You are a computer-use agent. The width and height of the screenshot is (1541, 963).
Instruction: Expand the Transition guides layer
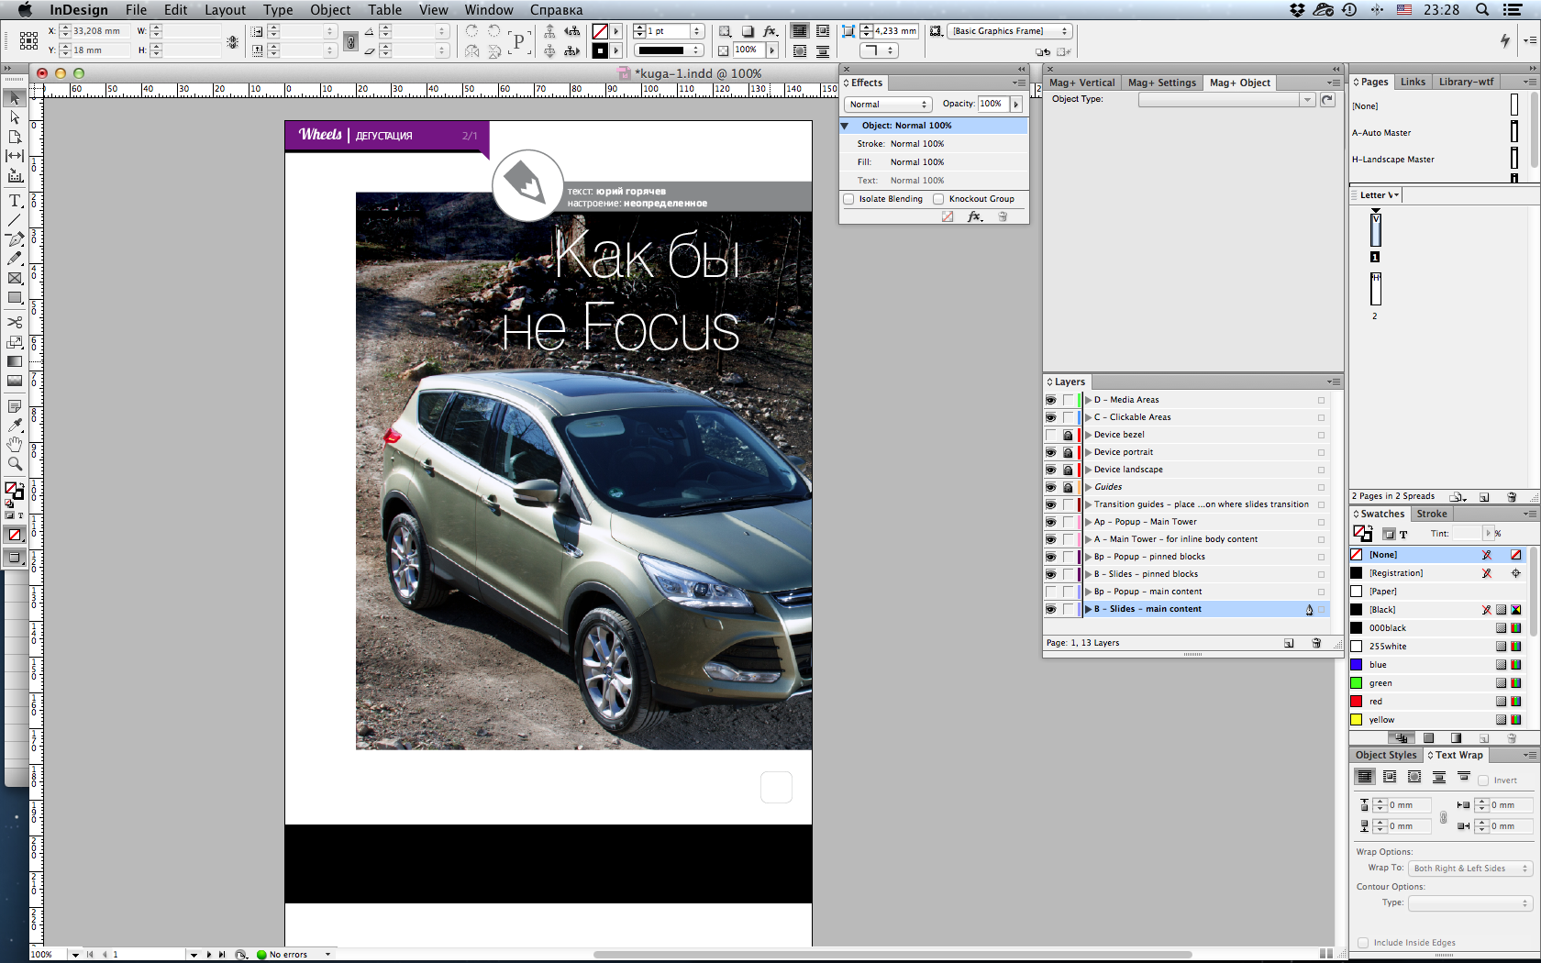[1089, 504]
